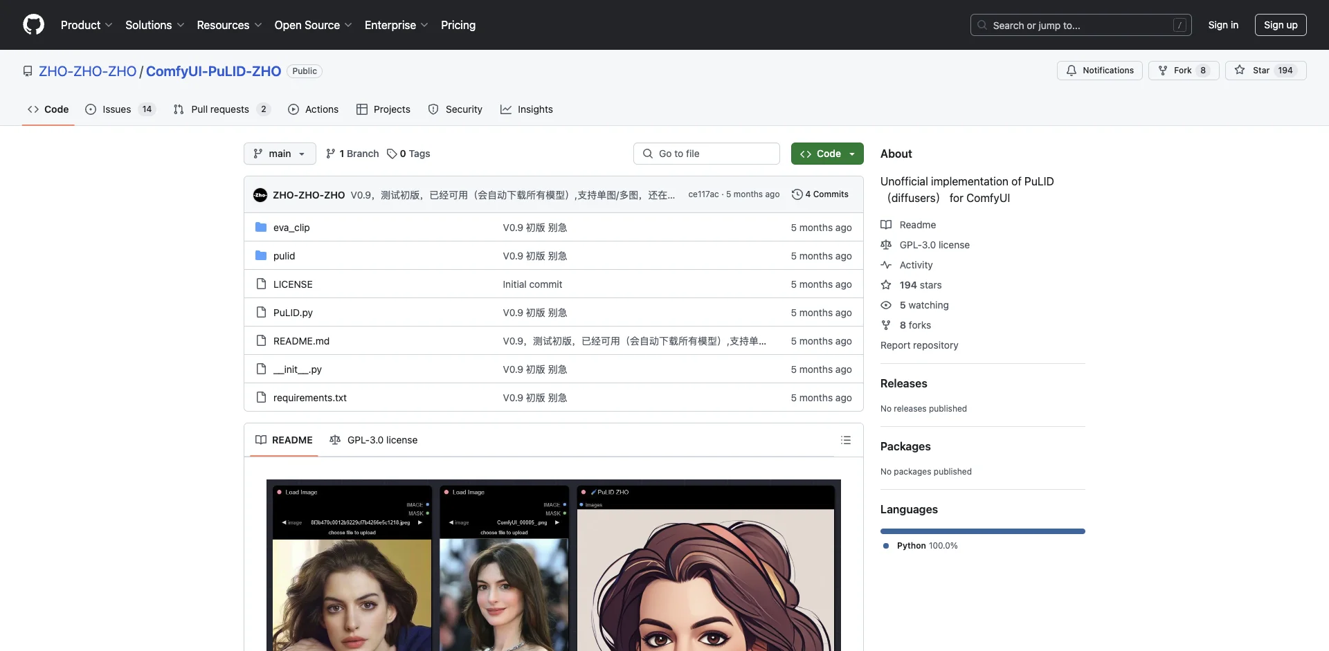This screenshot has height=651, width=1329.
Task: Click the ZHO-ZHO-ZHO author avatar
Action: tap(260, 195)
